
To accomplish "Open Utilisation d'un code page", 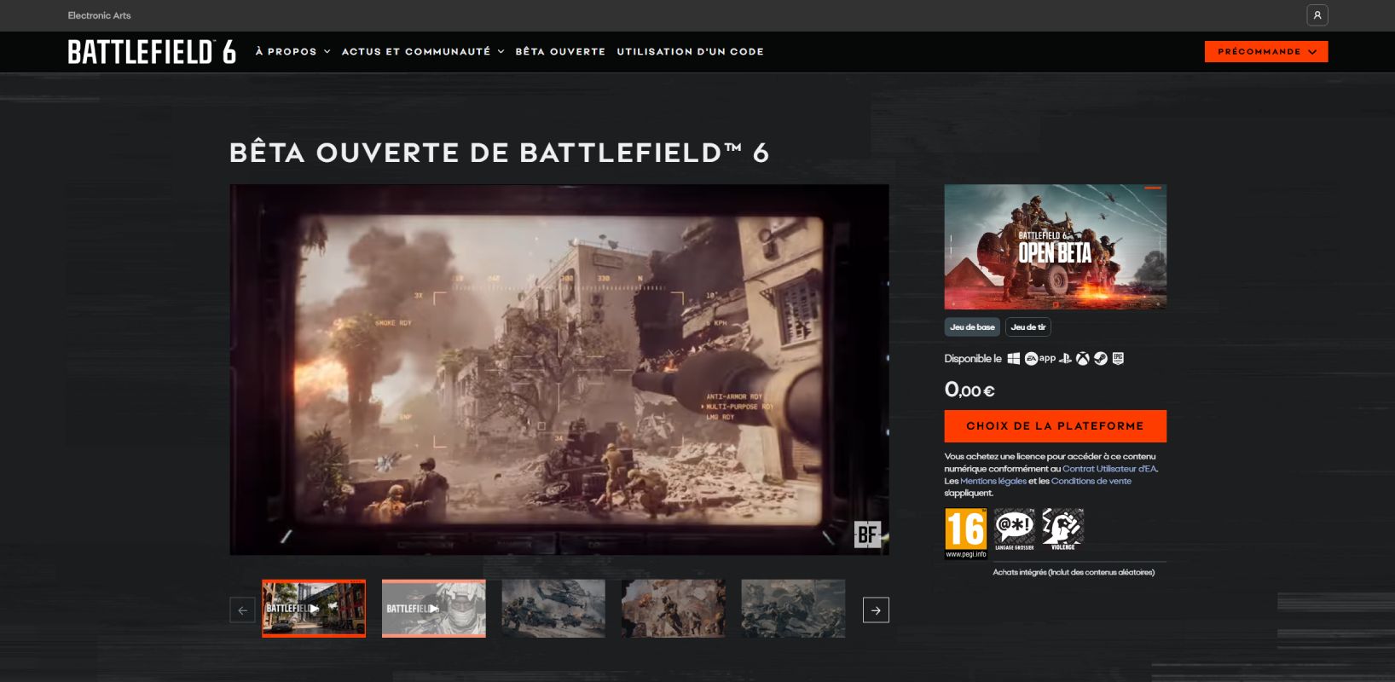I will point(690,52).
